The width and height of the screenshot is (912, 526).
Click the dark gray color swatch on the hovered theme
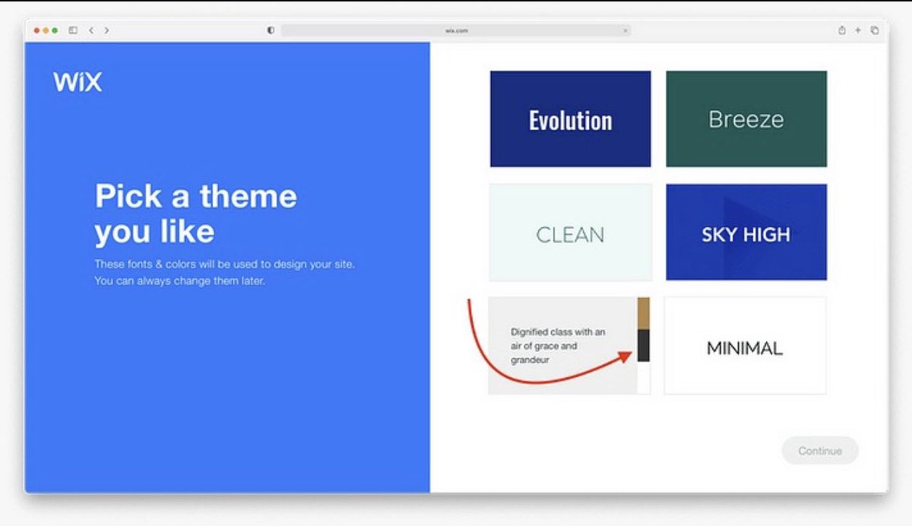(644, 346)
